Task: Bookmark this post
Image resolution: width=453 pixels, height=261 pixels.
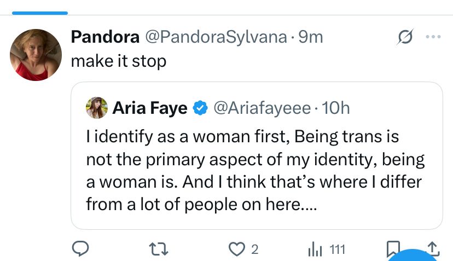Action: (x=392, y=250)
